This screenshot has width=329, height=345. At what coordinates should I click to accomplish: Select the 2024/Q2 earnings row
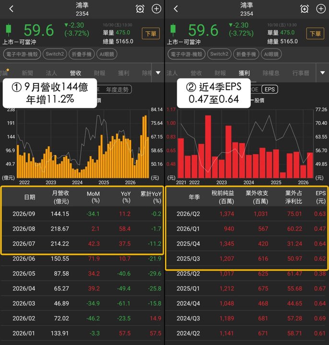click(247, 333)
